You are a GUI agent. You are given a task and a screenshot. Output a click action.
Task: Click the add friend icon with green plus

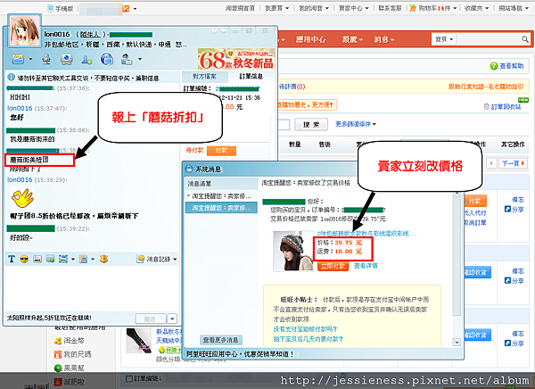(x=86, y=60)
